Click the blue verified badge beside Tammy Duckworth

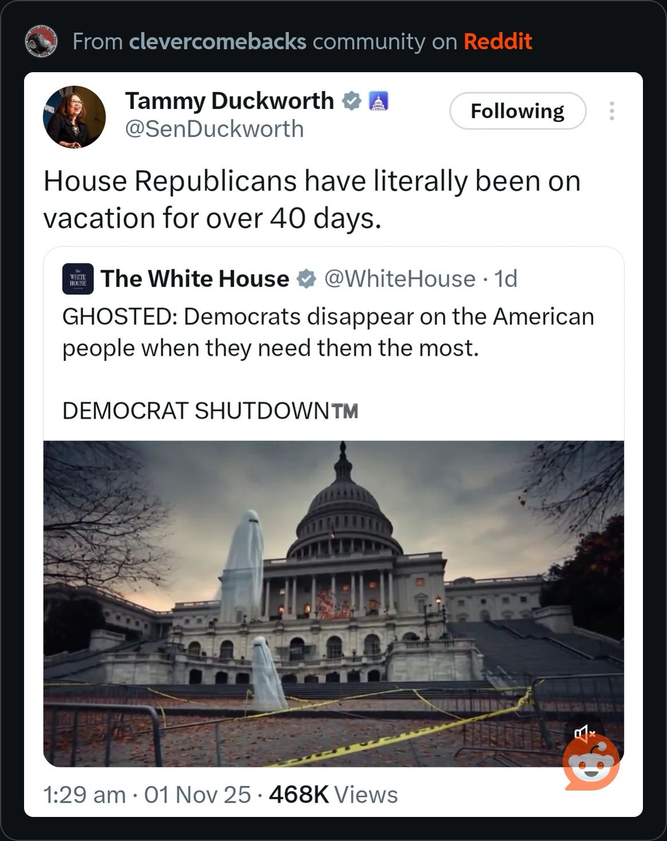pos(351,101)
